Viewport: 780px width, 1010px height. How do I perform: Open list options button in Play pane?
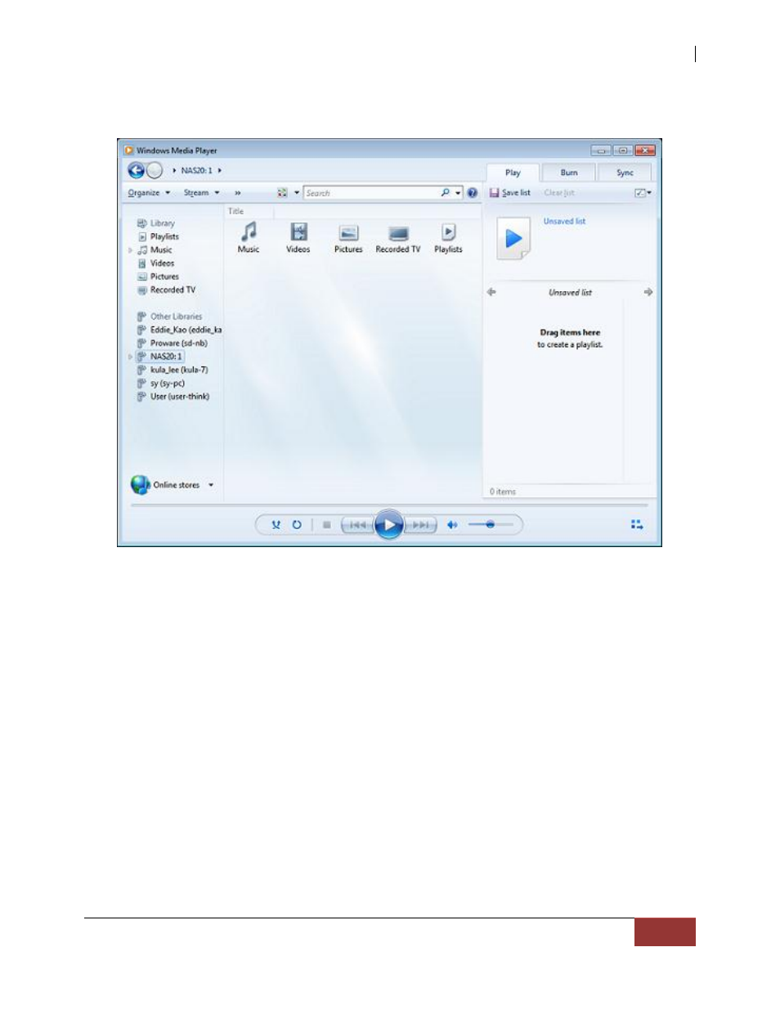tap(643, 193)
